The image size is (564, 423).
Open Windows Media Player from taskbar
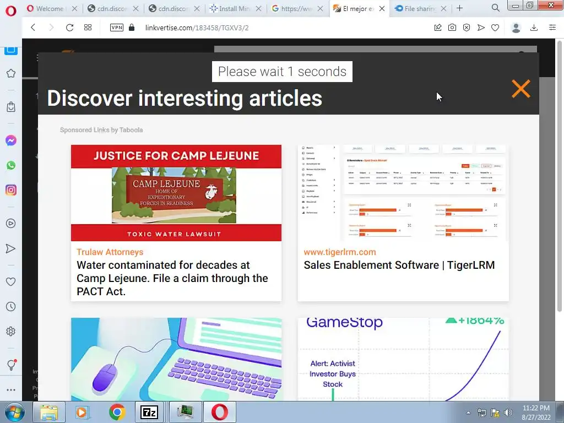[x=82, y=412]
